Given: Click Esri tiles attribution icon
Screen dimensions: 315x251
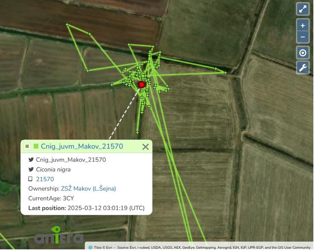Looking at the screenshot, I should pyautogui.click(x=91, y=248).
